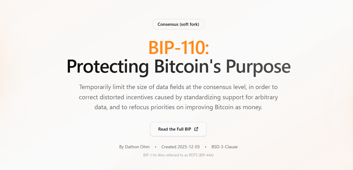353x170 pixels.
Task: Select the orange BIP-110: heading
Action: pos(179,47)
